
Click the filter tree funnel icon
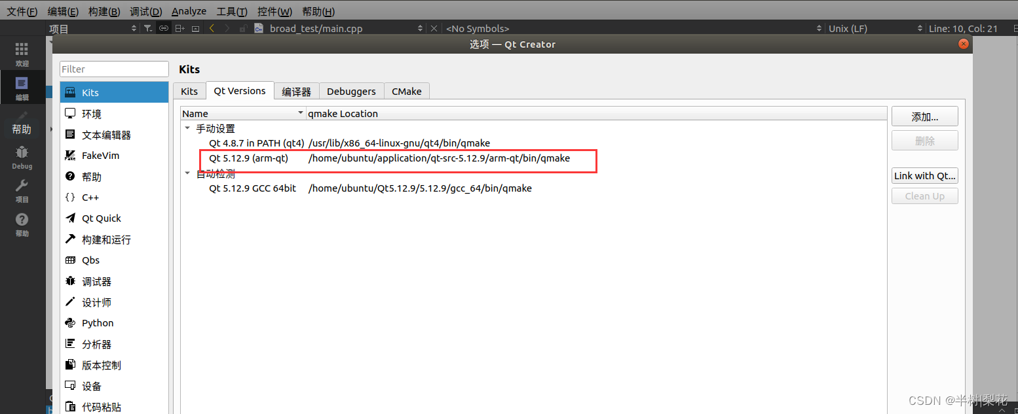148,28
